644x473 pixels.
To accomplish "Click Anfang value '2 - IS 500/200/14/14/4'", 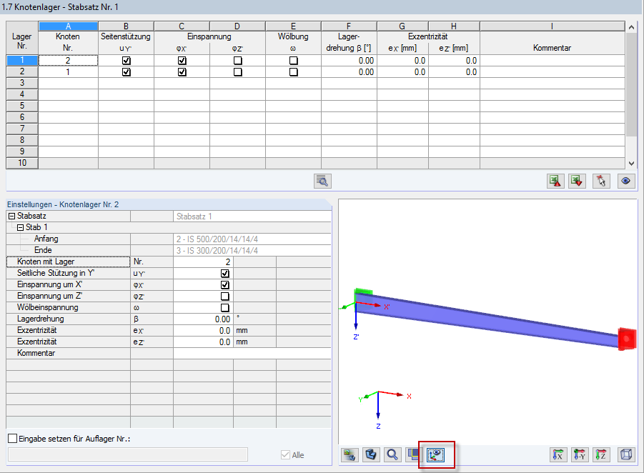I will (252, 239).
